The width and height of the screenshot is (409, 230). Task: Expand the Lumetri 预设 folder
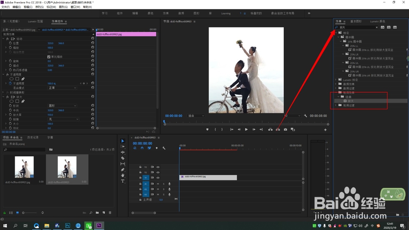point(336,80)
